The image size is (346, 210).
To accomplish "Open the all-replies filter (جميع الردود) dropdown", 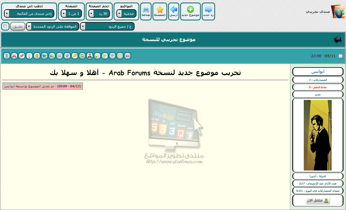I will click(x=107, y=27).
